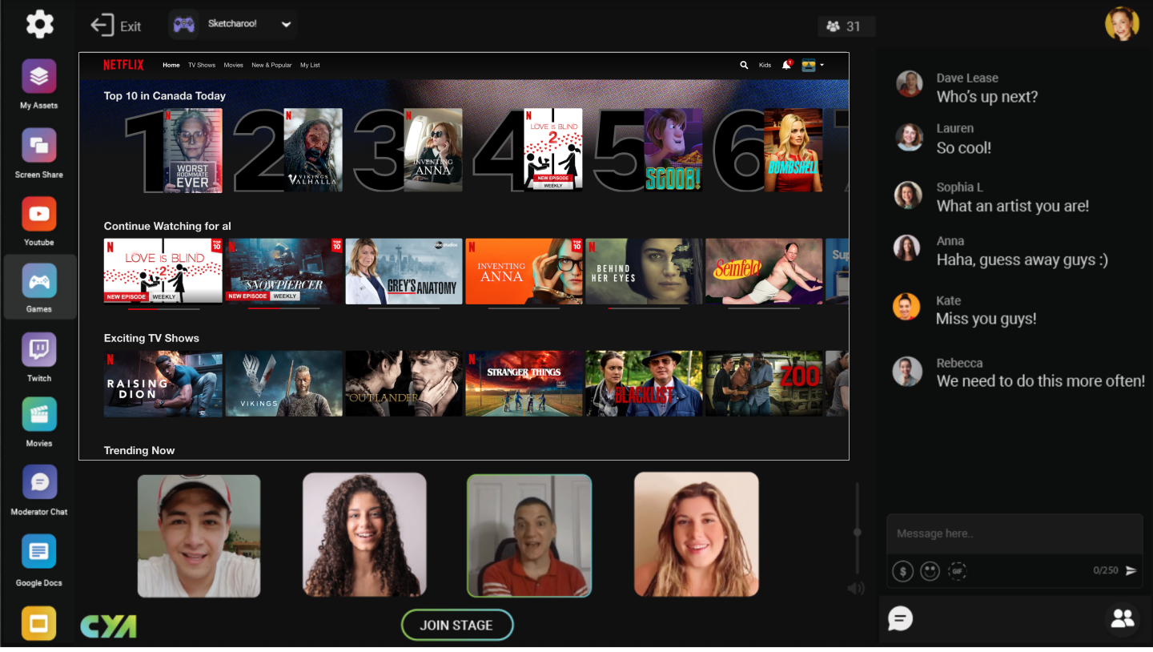The image size is (1153, 652).
Task: Select the video tile of curly-haired woman
Action: pyautogui.click(x=364, y=534)
